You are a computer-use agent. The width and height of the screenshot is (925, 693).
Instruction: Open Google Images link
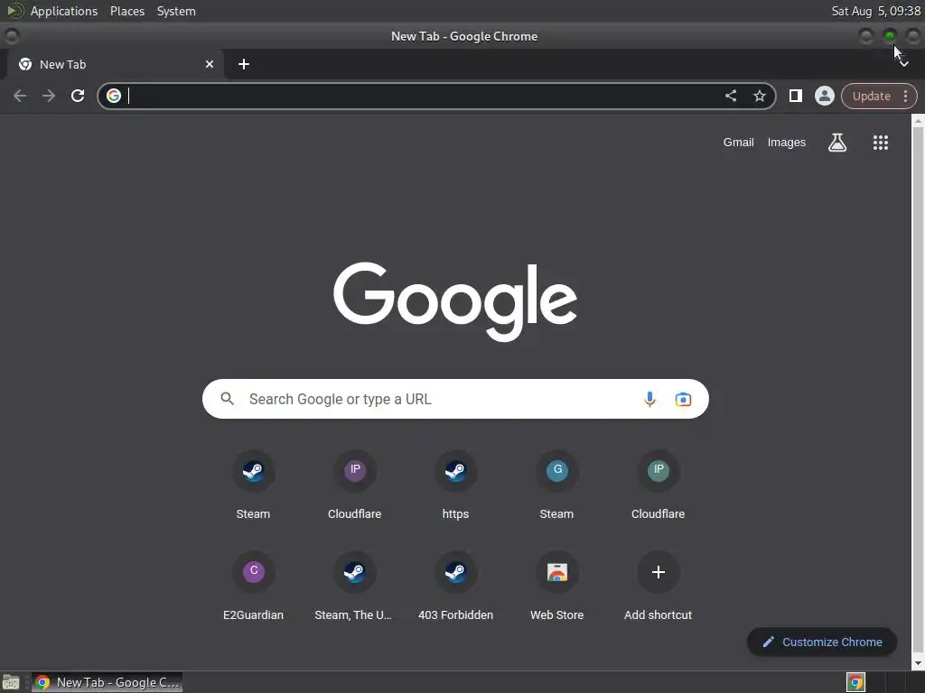(x=787, y=142)
